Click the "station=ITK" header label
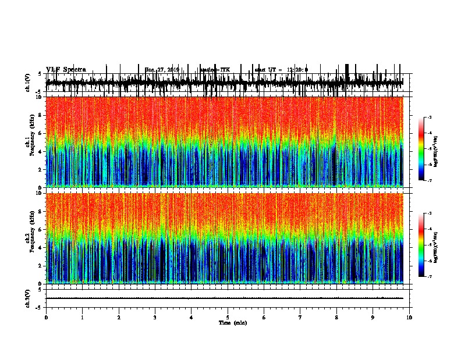Viewport: 461px width, 356px height. (x=215, y=70)
